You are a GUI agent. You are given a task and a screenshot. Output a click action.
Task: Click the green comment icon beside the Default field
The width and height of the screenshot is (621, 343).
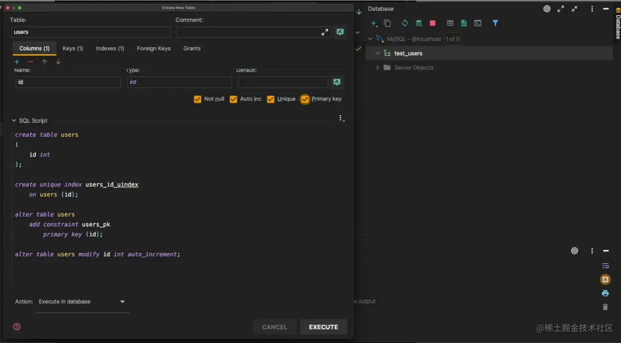coord(337,82)
